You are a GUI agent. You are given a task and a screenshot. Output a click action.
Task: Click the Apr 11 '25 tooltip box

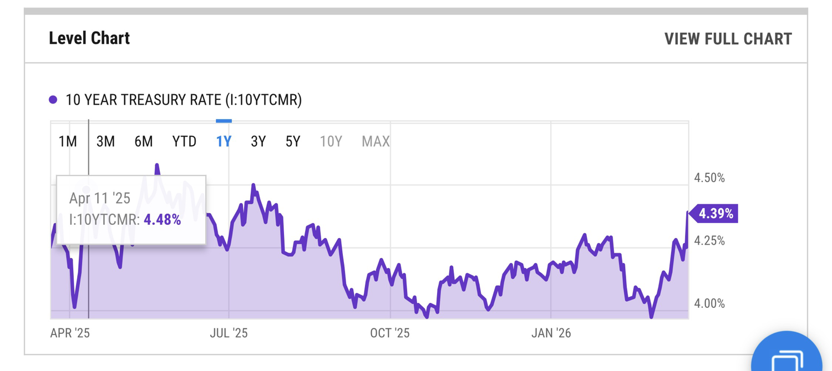coord(131,209)
